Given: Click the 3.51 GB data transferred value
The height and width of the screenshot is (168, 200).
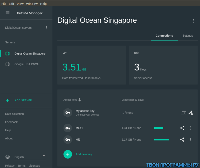Looking at the screenshot, I should pos(74,67).
